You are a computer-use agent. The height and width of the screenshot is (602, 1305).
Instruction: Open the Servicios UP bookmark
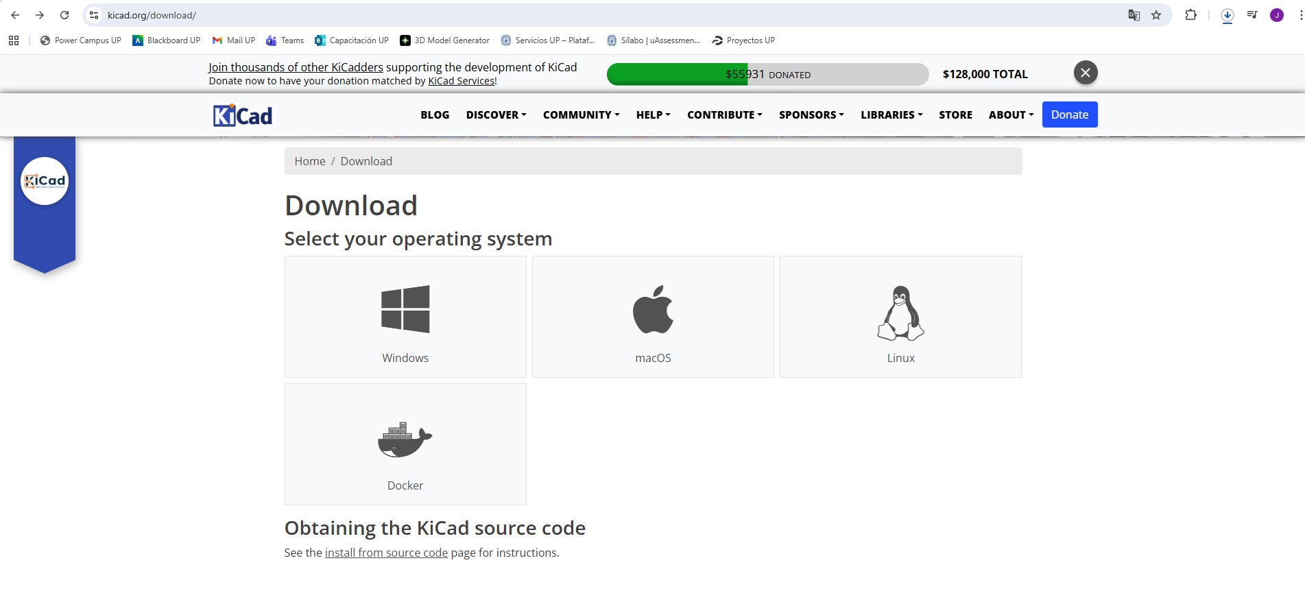click(548, 40)
